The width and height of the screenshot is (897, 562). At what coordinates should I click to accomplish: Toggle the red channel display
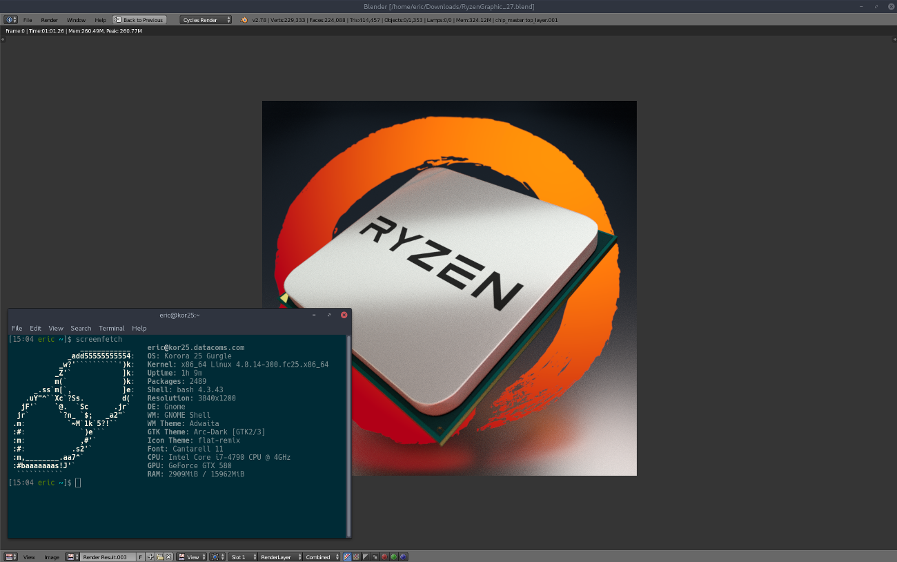[x=384, y=557]
